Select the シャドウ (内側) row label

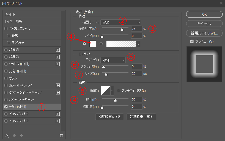(19, 64)
